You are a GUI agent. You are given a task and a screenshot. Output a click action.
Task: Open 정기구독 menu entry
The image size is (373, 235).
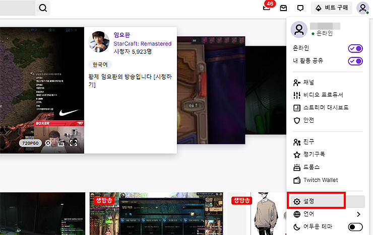pyautogui.click(x=328, y=154)
